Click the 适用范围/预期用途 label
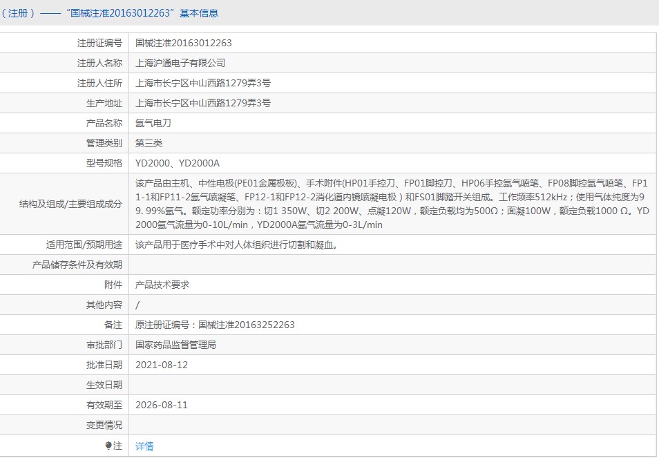The width and height of the screenshot is (659, 458). pyautogui.click(x=84, y=245)
